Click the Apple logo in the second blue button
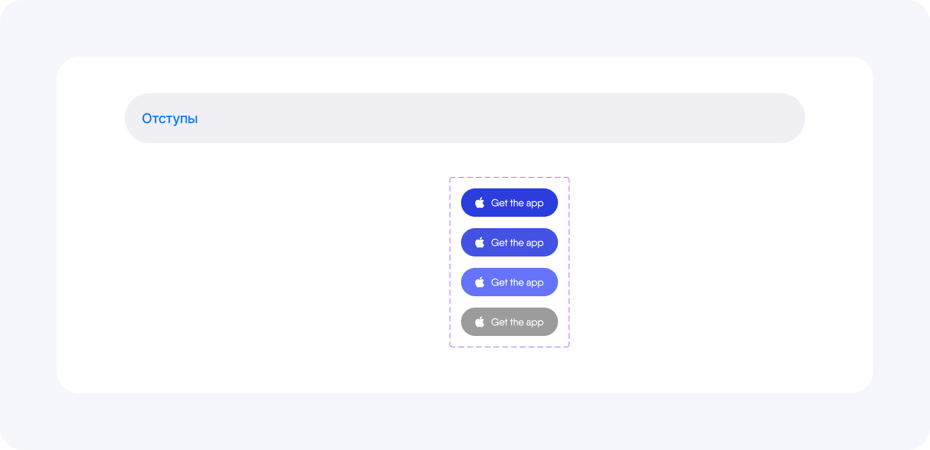This screenshot has width=930, height=450. tap(480, 242)
